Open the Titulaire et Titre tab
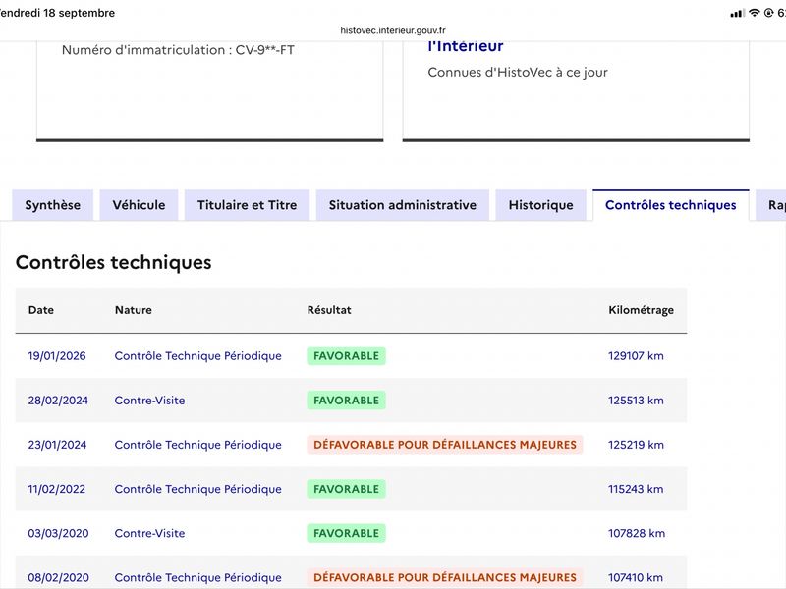This screenshot has height=589, width=786. click(x=248, y=205)
